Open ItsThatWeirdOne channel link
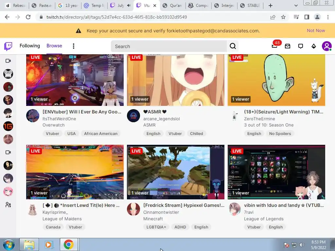 tap(59, 119)
